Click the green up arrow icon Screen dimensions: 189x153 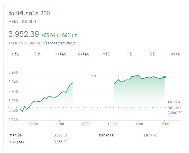76,35
